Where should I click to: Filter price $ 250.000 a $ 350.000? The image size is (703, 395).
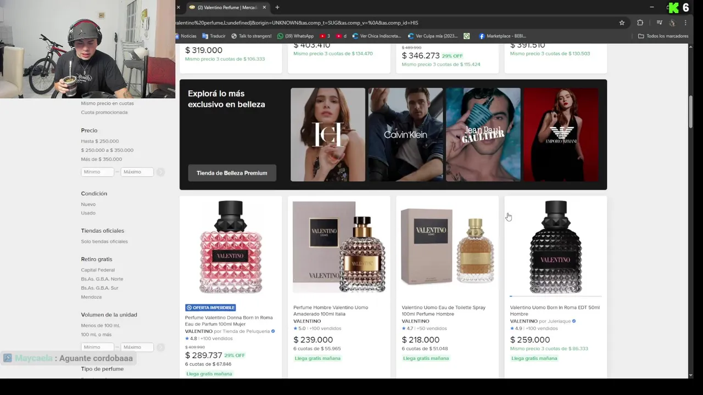107,150
